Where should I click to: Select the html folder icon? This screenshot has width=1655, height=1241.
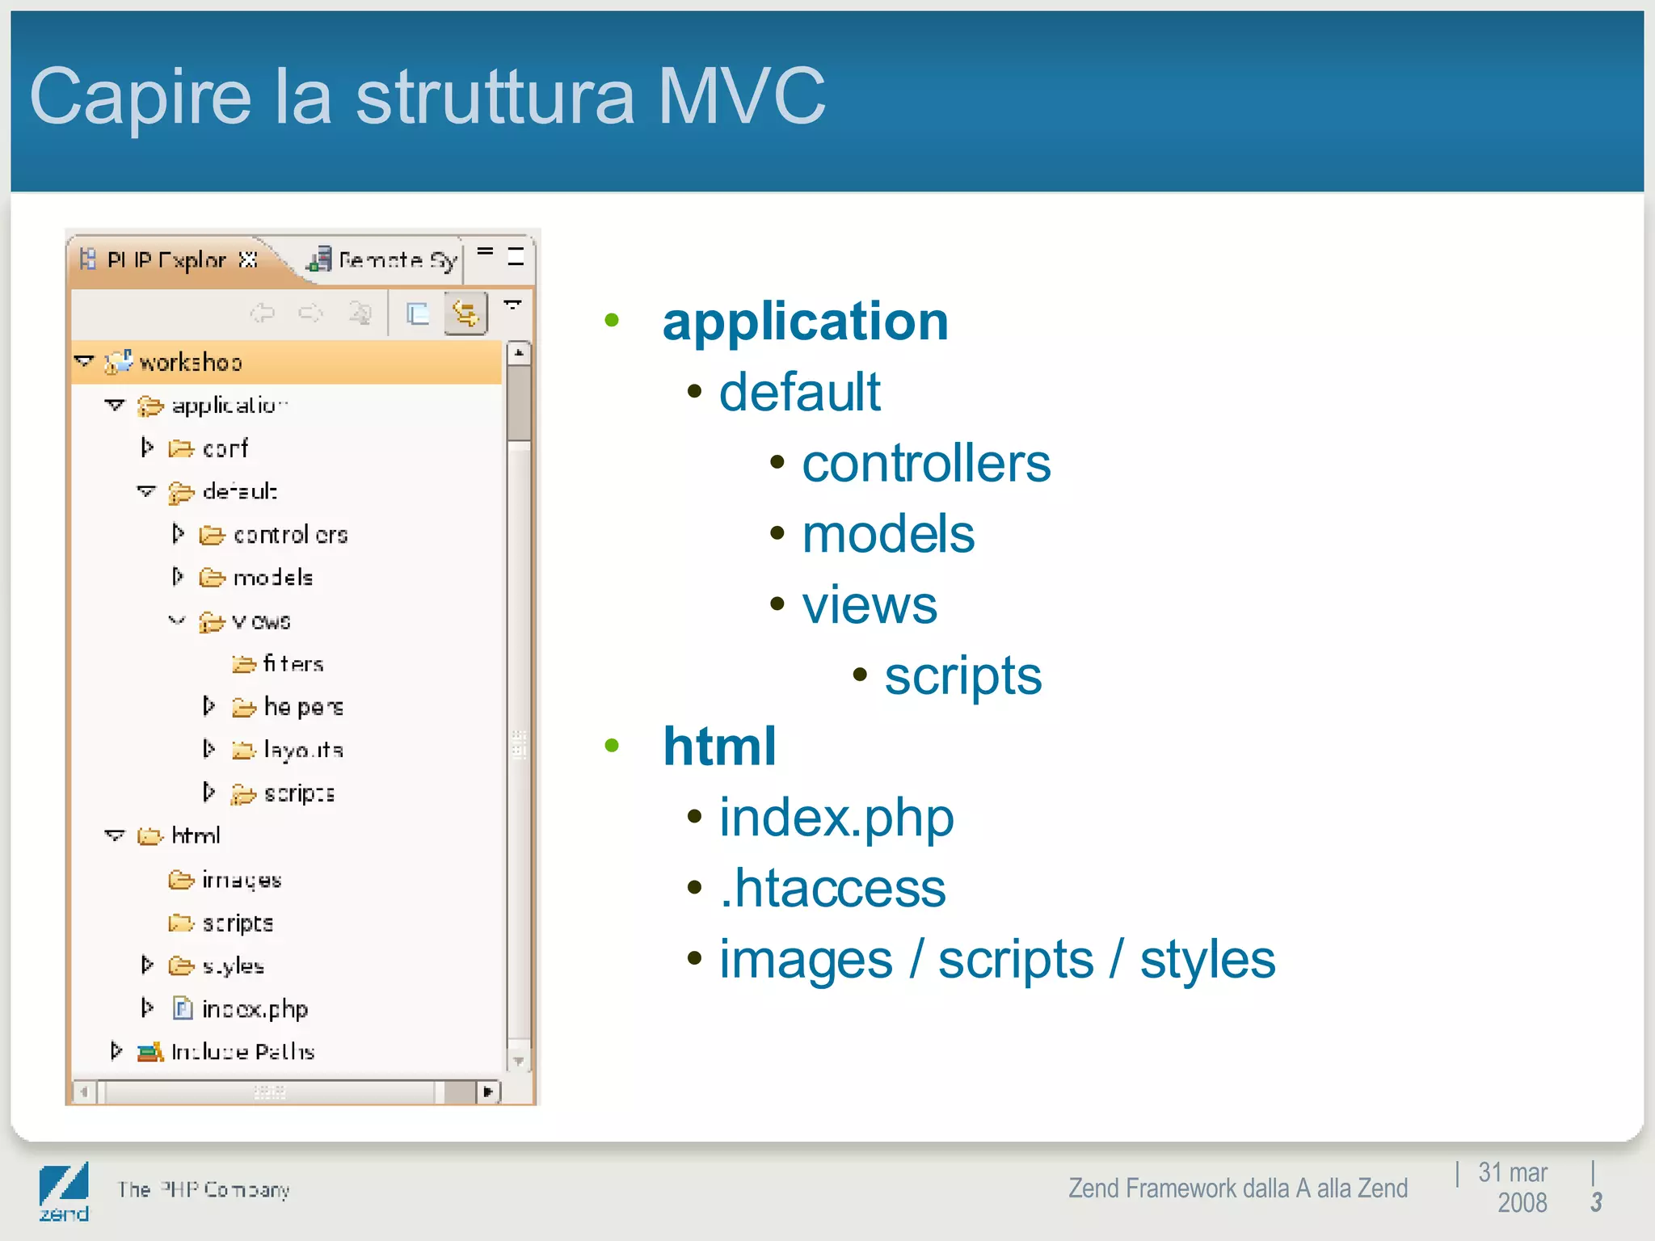pyautogui.click(x=150, y=836)
